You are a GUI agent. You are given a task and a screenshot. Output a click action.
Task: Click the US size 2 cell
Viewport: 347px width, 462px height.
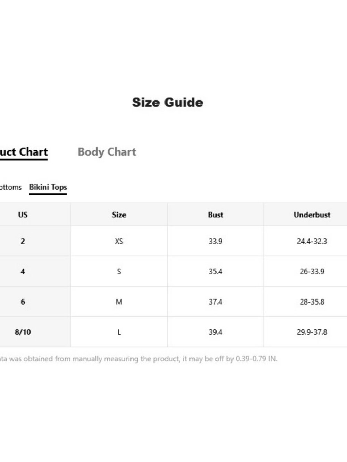point(23,241)
